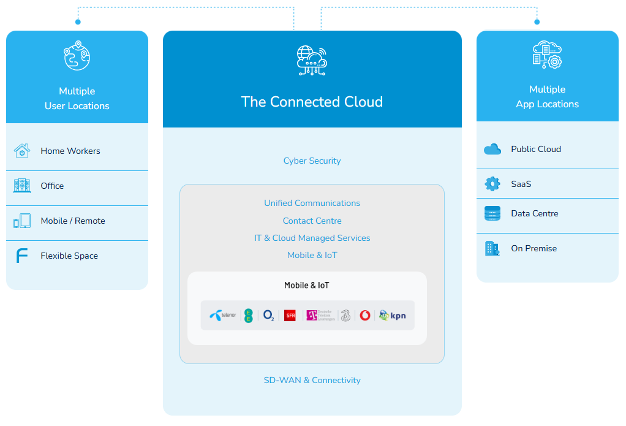626x426 pixels.
Task: Open the Unified Communications link
Action: (312, 203)
